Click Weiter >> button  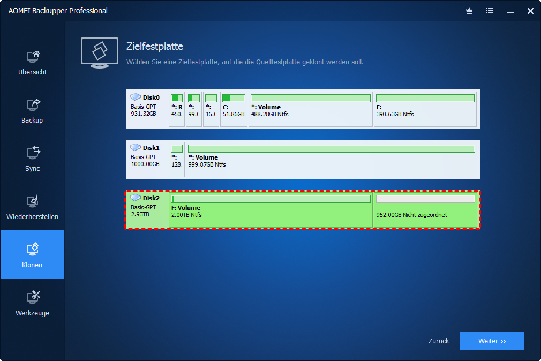coord(492,341)
